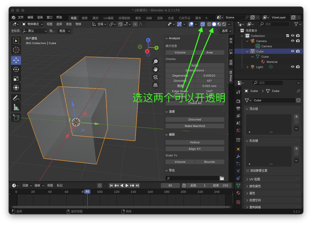Click the Distorted angle 45° field
This screenshot has width=312, height=225.
209,81
